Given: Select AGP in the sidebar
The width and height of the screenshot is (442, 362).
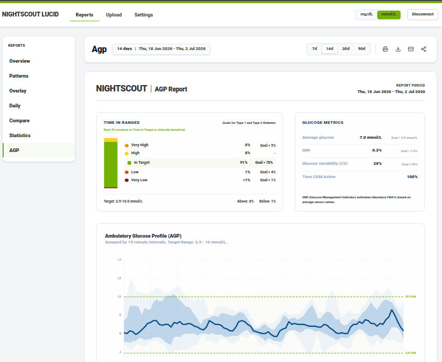Looking at the screenshot, I should (x=39, y=150).
